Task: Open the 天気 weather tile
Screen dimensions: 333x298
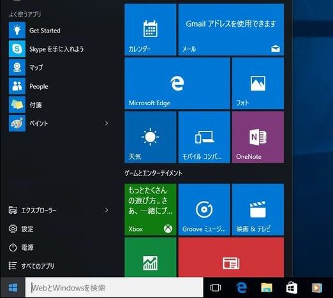Action: pos(151,137)
